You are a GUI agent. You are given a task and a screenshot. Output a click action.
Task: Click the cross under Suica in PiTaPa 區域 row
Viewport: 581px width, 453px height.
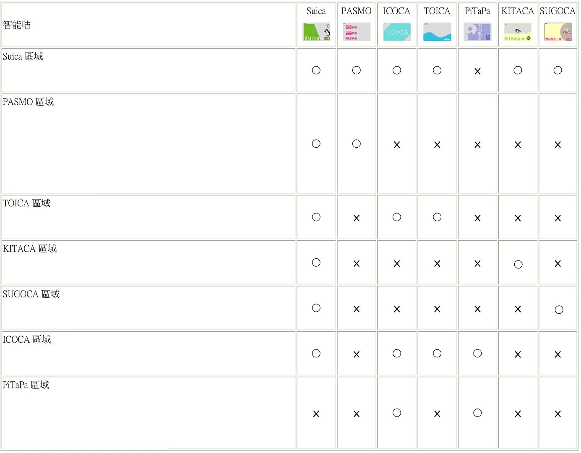(x=316, y=414)
